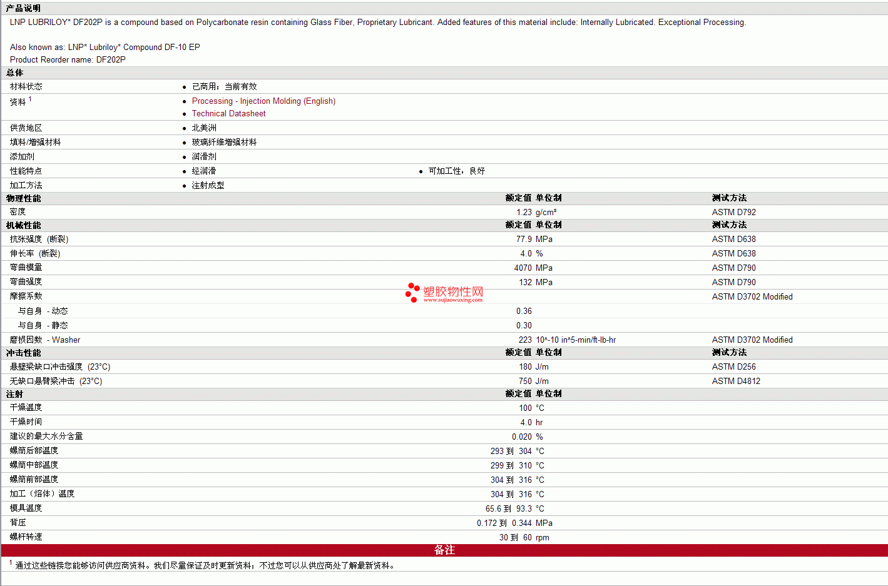
Task: Select the wear factor value 223
Action: point(525,340)
